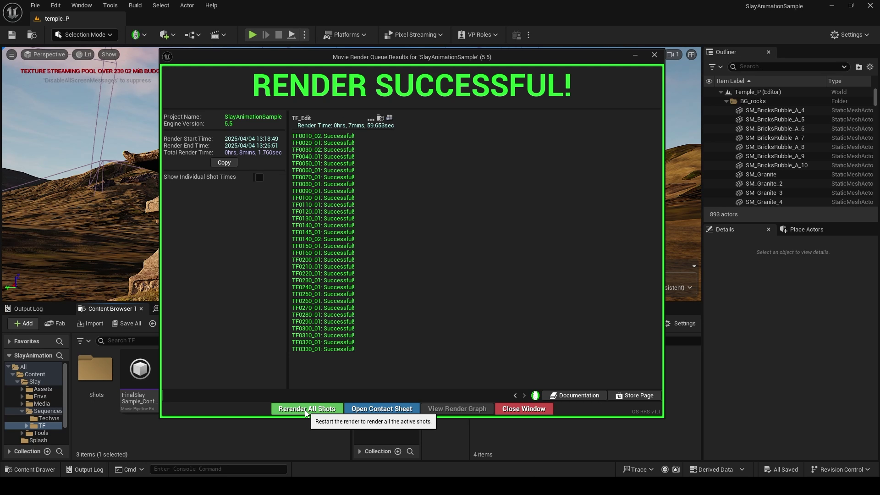Image resolution: width=880 pixels, height=495 pixels.
Task: Click the Skip frame playback button
Action: tap(265, 35)
